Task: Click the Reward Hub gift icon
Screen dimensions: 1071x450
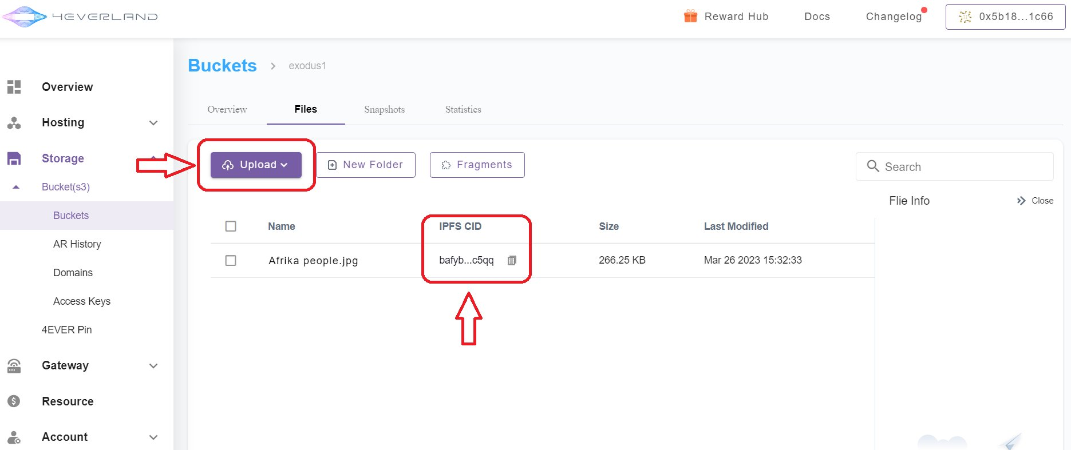Action: tap(690, 17)
